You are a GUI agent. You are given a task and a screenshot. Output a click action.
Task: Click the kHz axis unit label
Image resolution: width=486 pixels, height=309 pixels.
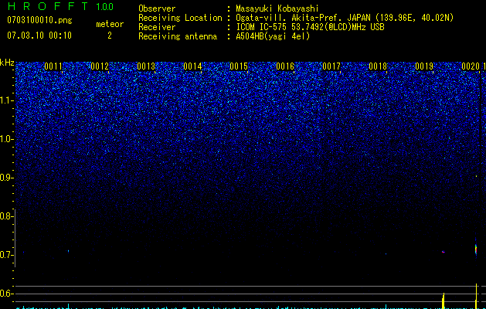tap(7, 63)
